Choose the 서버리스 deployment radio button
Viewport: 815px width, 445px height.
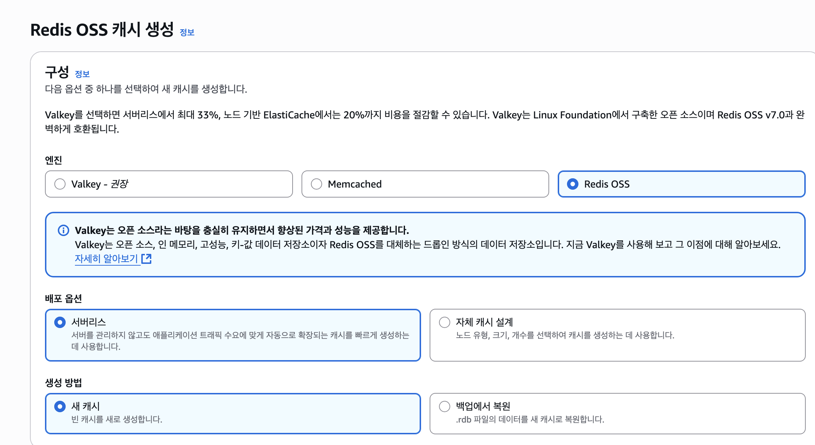pyautogui.click(x=60, y=322)
